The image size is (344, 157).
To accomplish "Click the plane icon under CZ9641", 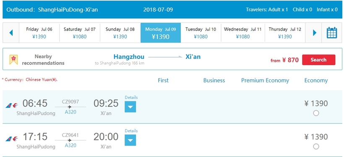I will tap(70, 140).
